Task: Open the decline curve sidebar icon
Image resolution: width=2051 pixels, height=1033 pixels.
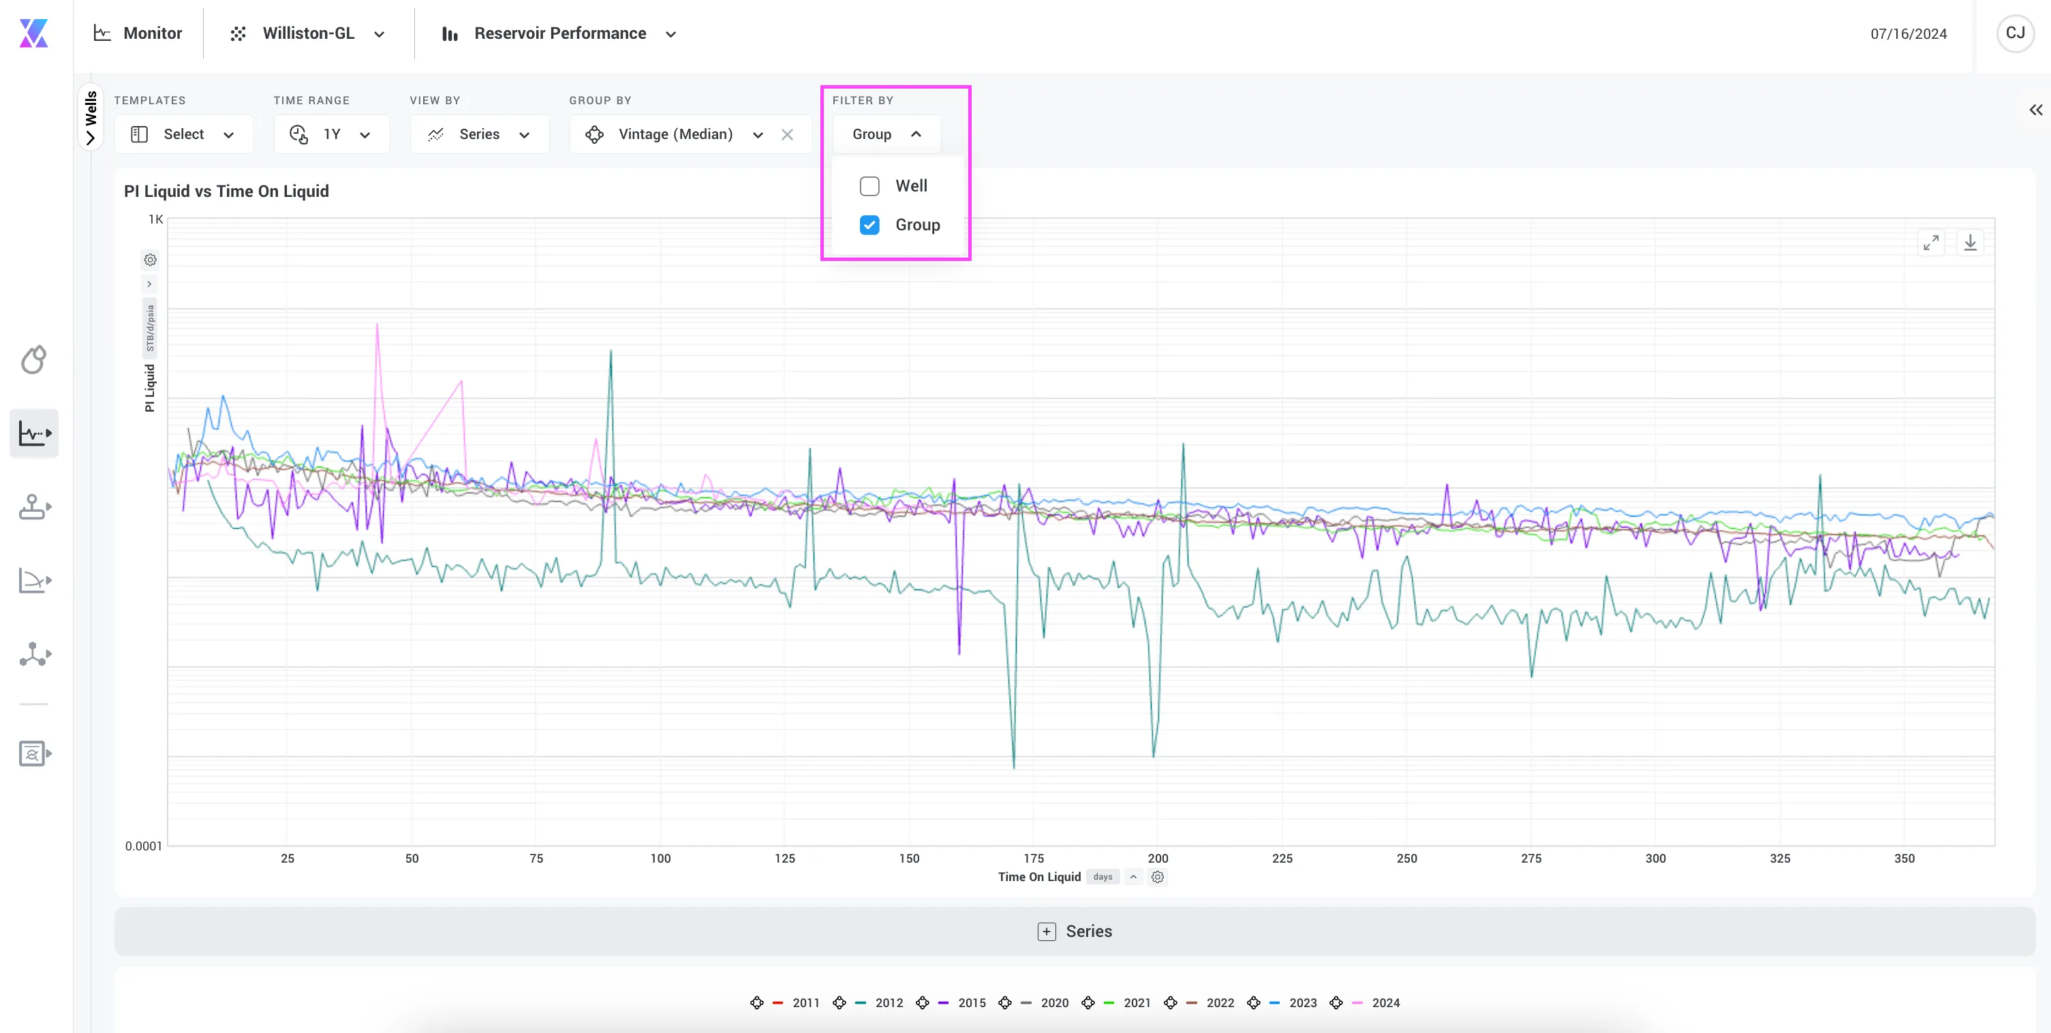Action: coord(34,581)
